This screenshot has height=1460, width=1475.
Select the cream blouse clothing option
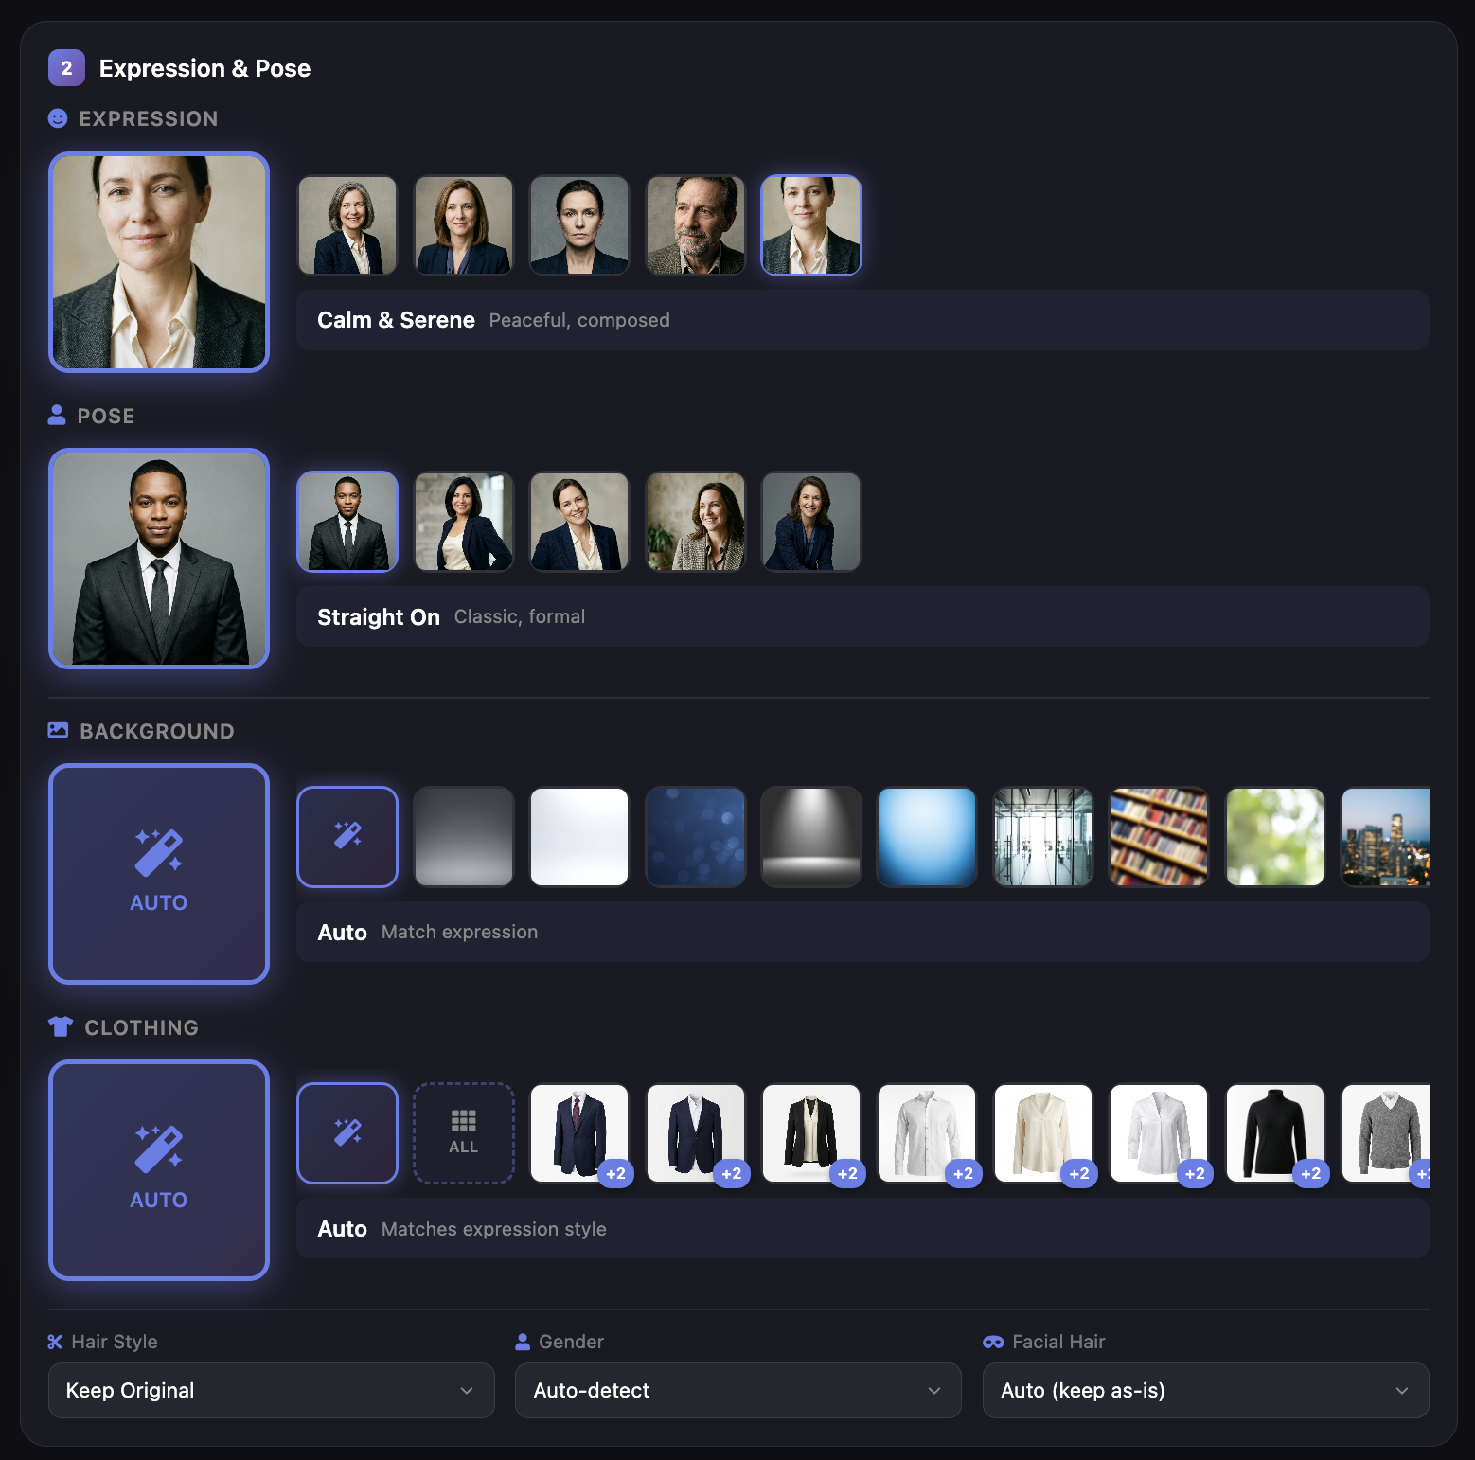click(x=1042, y=1133)
